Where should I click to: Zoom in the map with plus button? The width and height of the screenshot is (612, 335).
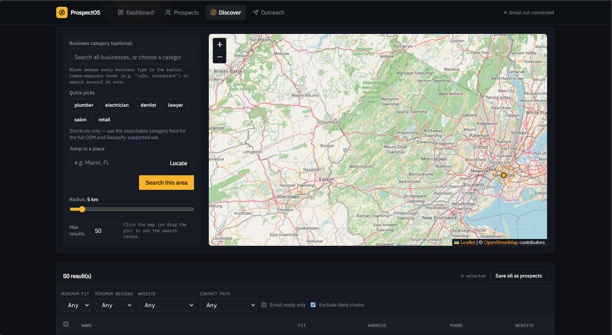pyautogui.click(x=220, y=45)
